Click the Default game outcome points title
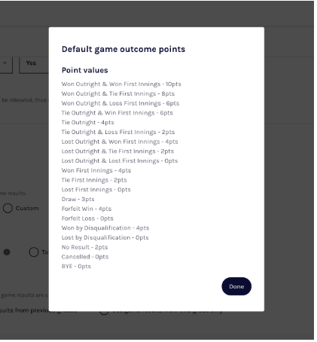The height and width of the screenshot is (342, 317). click(x=123, y=49)
